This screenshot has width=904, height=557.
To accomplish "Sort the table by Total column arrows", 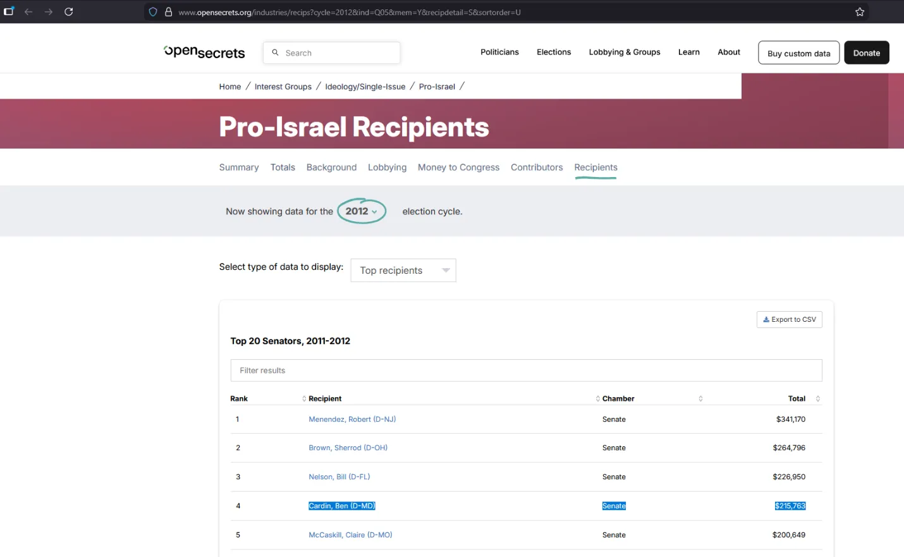I will point(818,399).
